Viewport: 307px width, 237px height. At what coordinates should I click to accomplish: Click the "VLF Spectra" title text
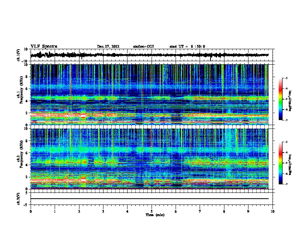(x=44, y=46)
